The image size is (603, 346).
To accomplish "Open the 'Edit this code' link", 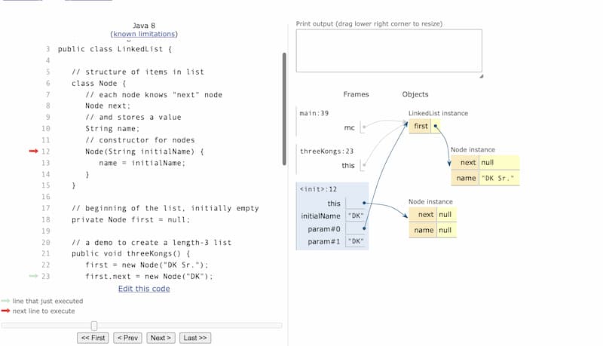I will pyautogui.click(x=144, y=289).
